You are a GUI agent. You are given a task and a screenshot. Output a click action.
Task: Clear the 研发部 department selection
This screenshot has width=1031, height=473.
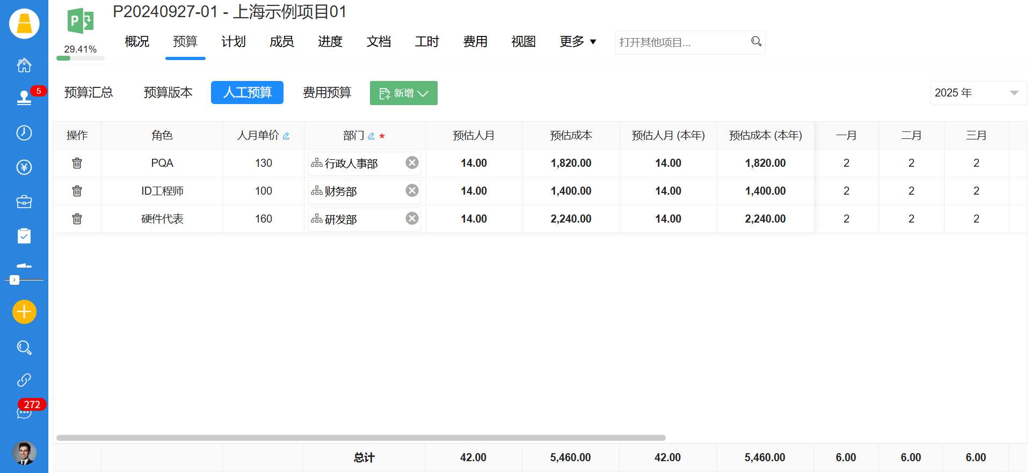tap(412, 218)
